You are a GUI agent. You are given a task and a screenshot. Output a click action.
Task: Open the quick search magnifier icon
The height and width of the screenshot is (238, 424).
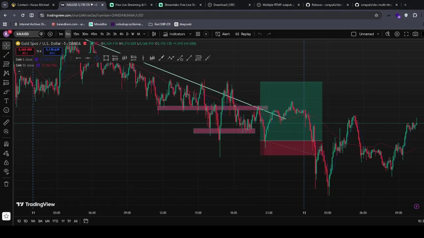(388, 34)
